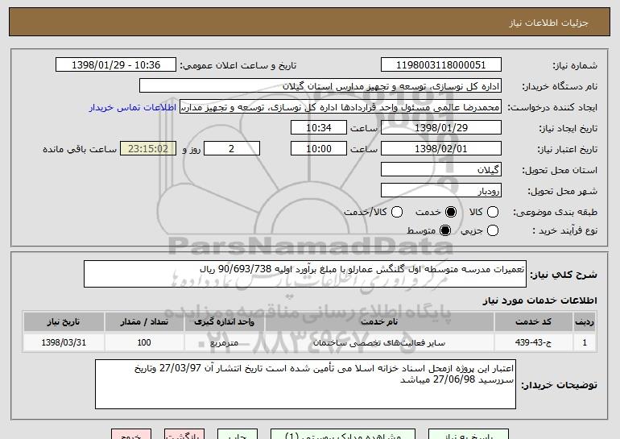The width and height of the screenshot is (620, 439).
Task: Click the remaining days field showing 2
Action: pyautogui.click(x=232, y=149)
